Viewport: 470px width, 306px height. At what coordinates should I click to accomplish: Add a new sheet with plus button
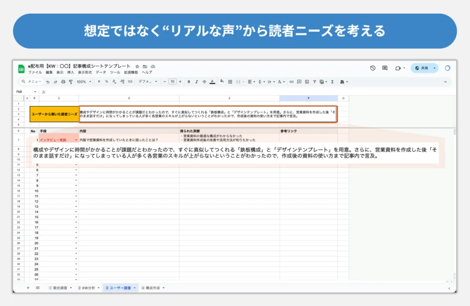[x=28, y=288]
